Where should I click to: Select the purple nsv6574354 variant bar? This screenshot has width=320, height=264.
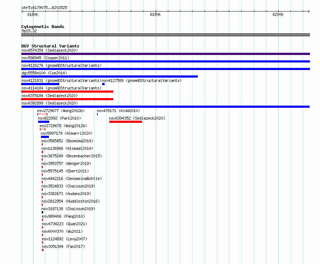tap(165, 54)
